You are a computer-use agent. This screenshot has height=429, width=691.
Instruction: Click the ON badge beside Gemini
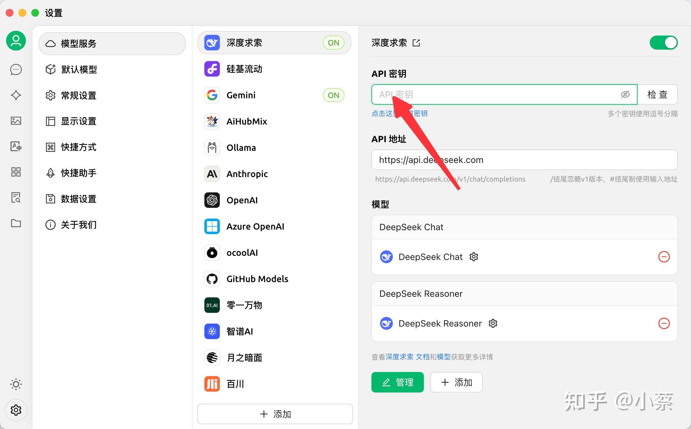pyautogui.click(x=334, y=95)
